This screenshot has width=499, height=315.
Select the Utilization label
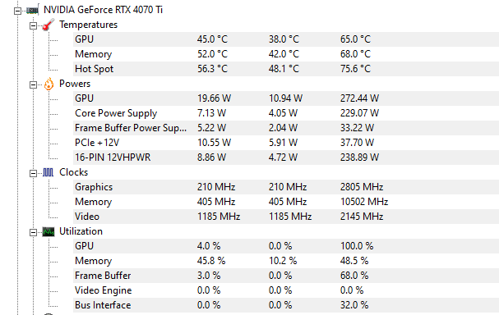pos(81,231)
